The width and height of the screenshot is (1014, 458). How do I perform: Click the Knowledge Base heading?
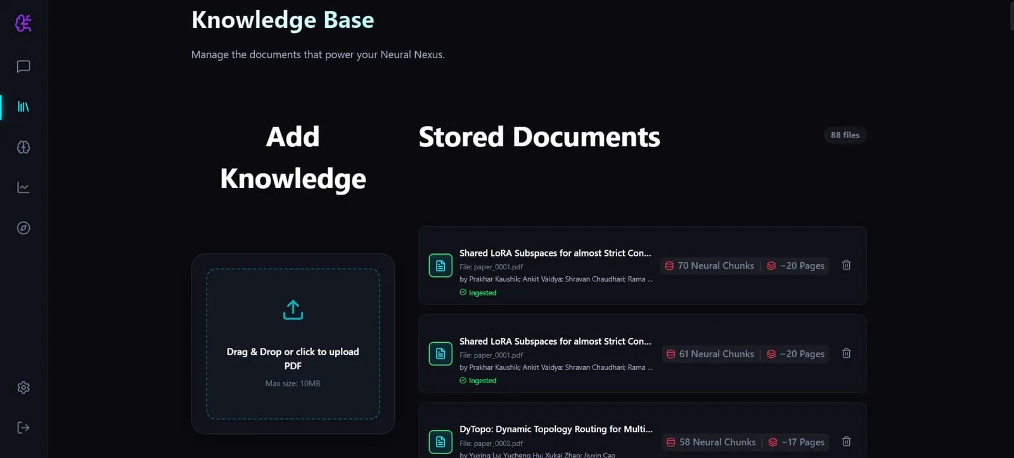(283, 20)
